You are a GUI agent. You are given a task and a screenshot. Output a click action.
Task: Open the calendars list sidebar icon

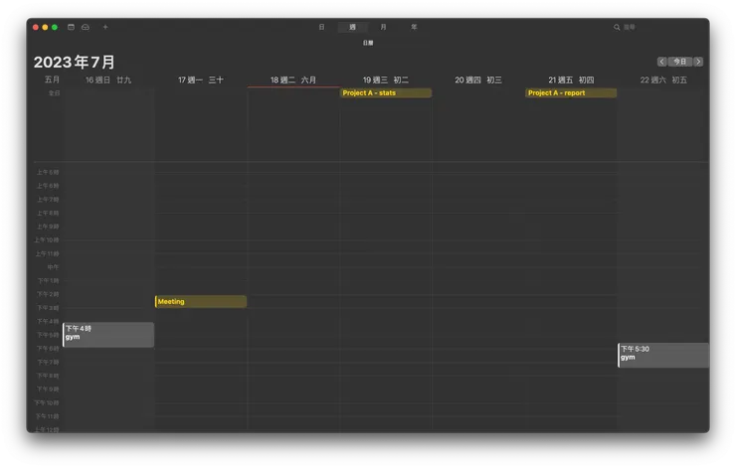click(x=71, y=27)
